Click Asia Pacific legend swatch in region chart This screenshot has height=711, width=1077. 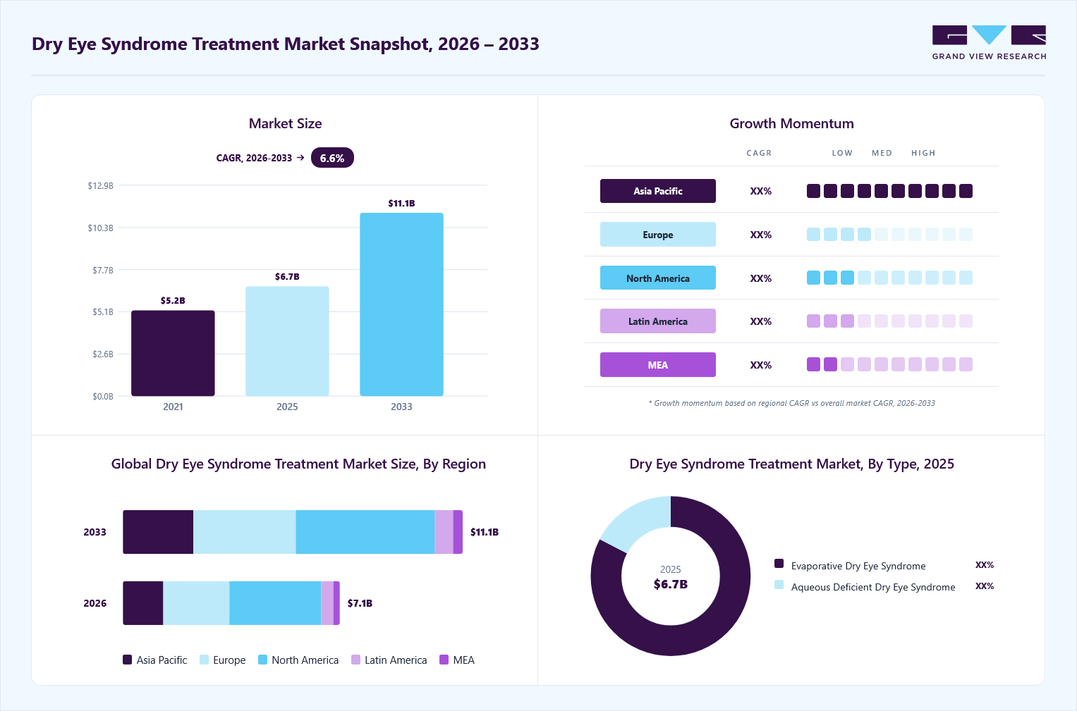click(127, 660)
